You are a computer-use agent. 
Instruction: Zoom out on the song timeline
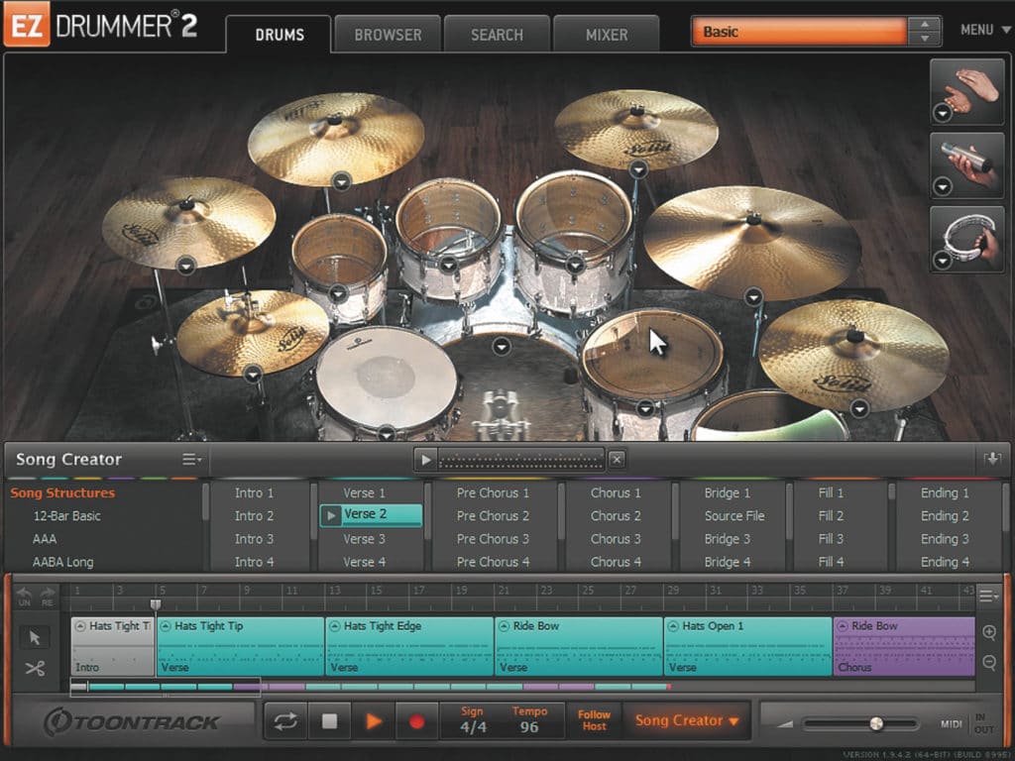tap(989, 662)
